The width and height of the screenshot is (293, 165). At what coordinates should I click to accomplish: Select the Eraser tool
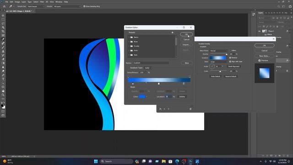click(3, 59)
